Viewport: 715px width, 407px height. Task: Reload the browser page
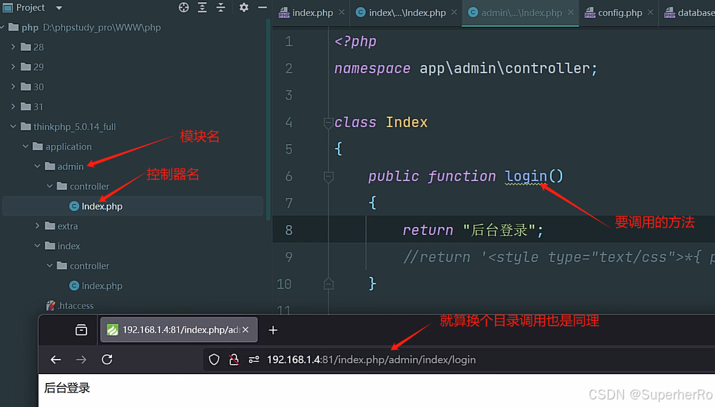click(x=107, y=360)
